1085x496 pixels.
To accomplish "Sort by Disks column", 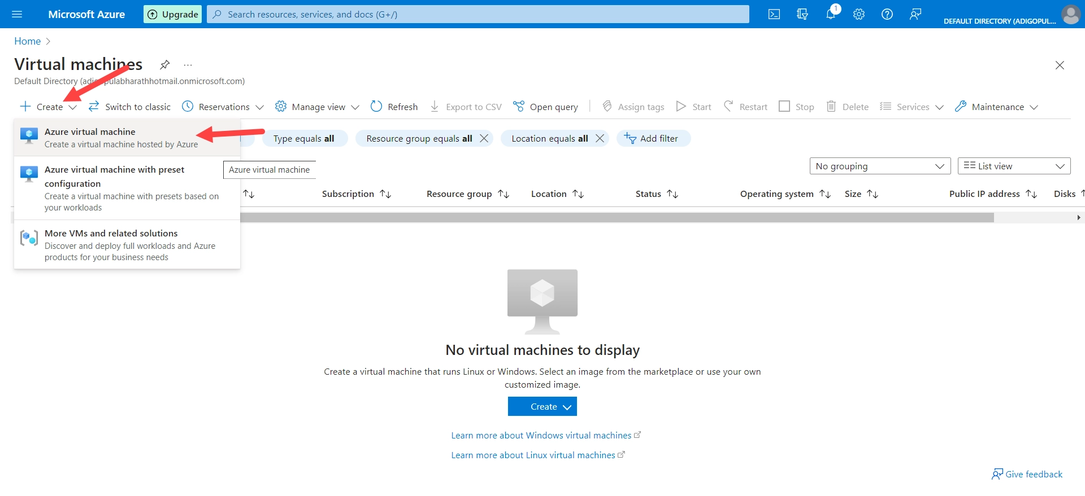I will click(1068, 194).
